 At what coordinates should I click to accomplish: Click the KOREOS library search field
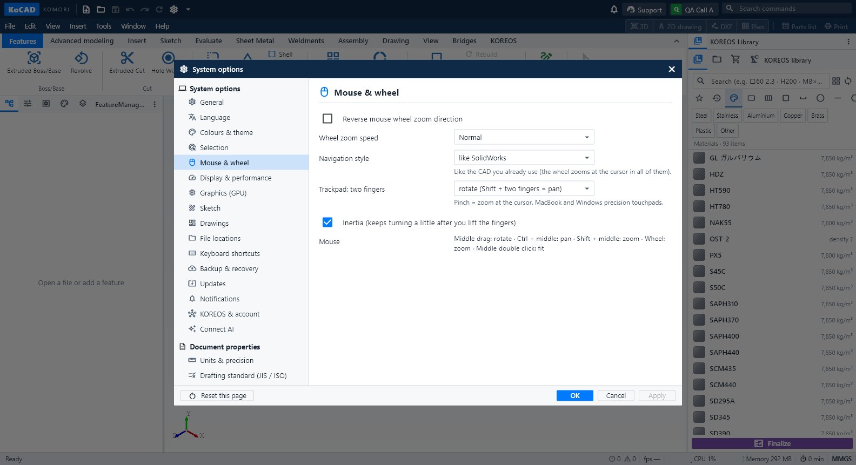click(x=761, y=81)
